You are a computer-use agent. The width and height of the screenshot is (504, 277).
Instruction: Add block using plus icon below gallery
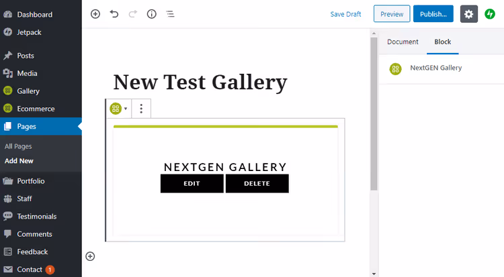(x=90, y=256)
